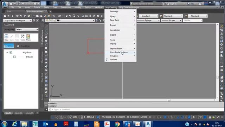The width and height of the screenshot is (225, 127).
Task: Select the Line draw tool
Action: point(46,26)
